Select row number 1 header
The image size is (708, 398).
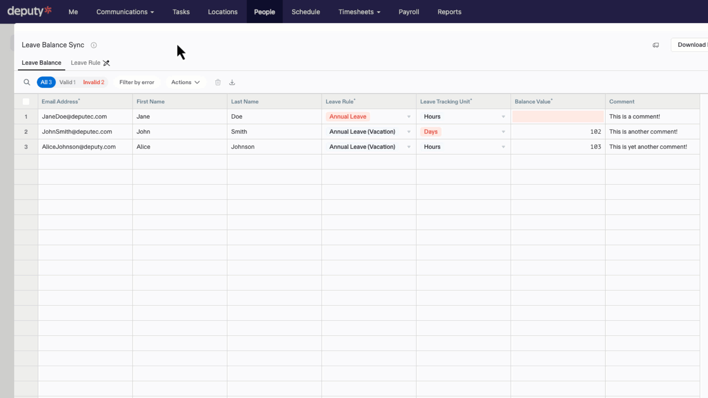point(26,116)
